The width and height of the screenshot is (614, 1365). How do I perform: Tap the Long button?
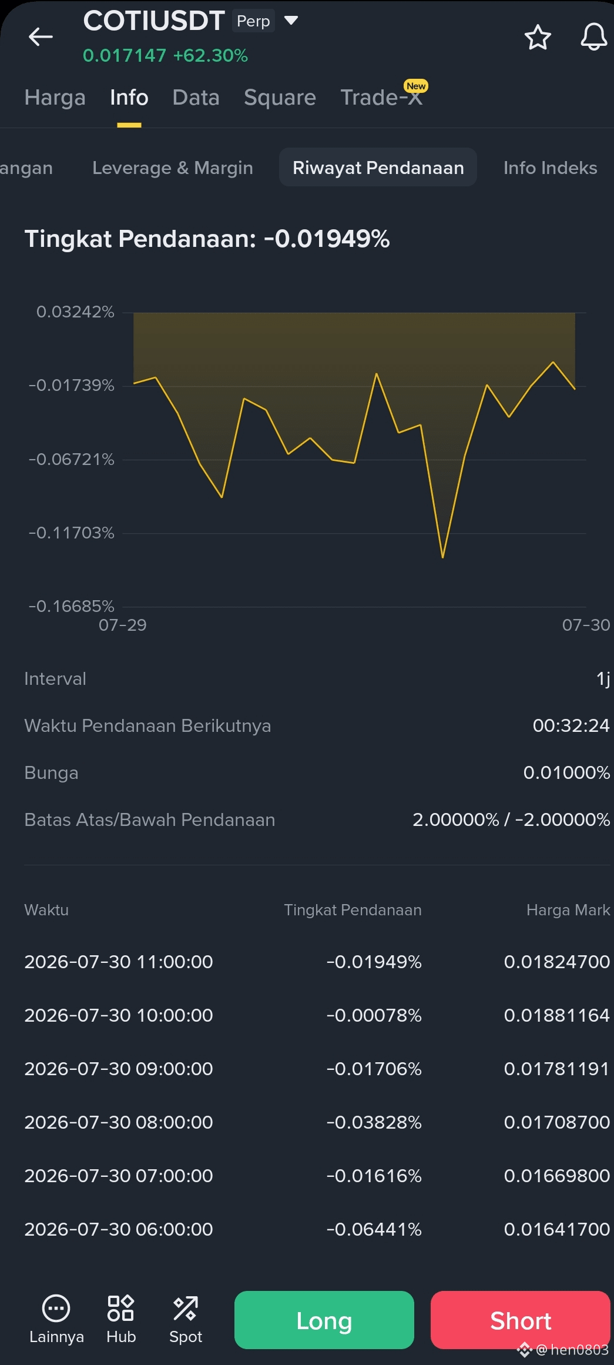coord(324,1320)
